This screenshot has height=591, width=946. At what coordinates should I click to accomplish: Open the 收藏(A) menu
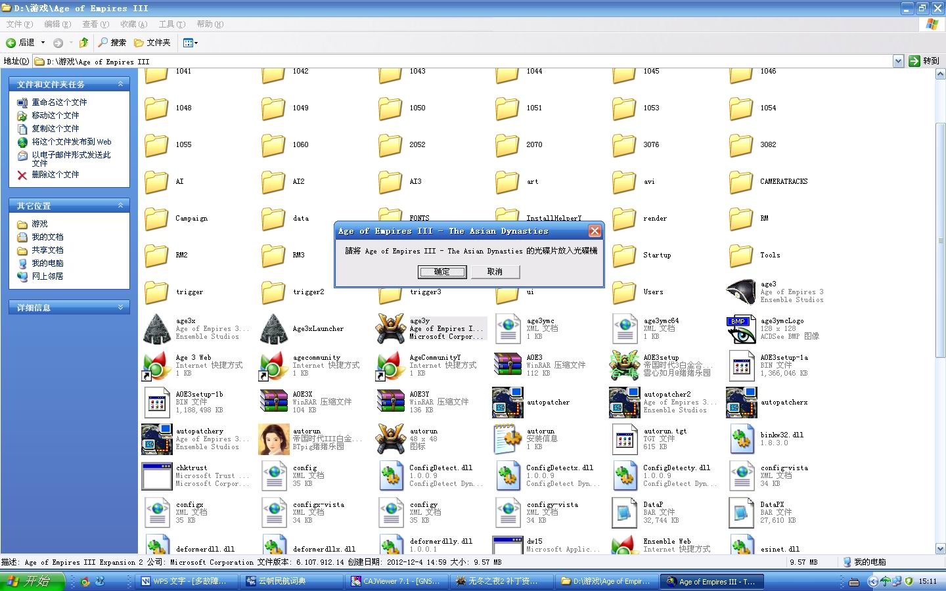point(134,24)
